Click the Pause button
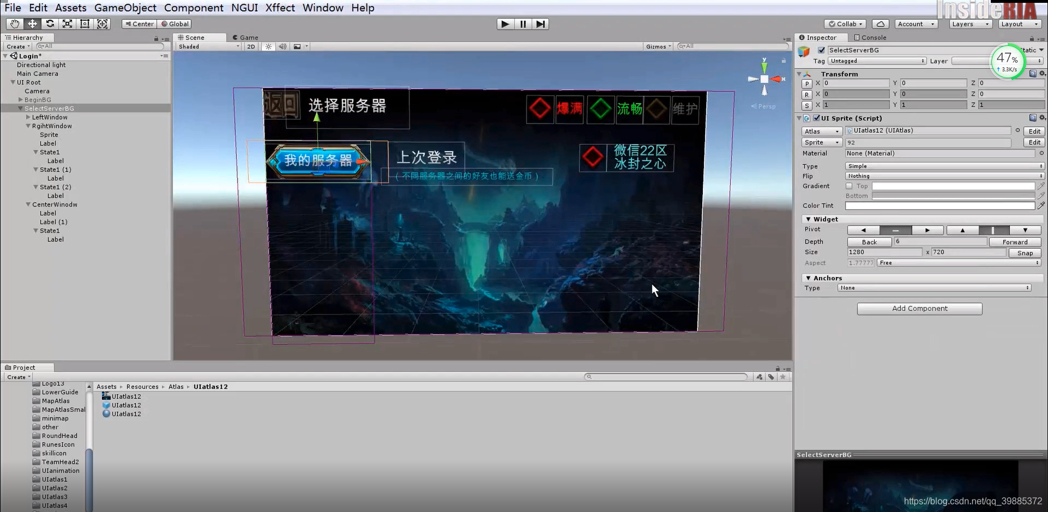Image resolution: width=1048 pixels, height=512 pixels. 523,24
